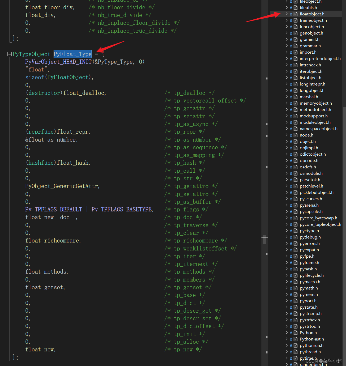Click the methodobject.h header file icon
The height and width of the screenshot is (366, 346).
pos(296,109)
